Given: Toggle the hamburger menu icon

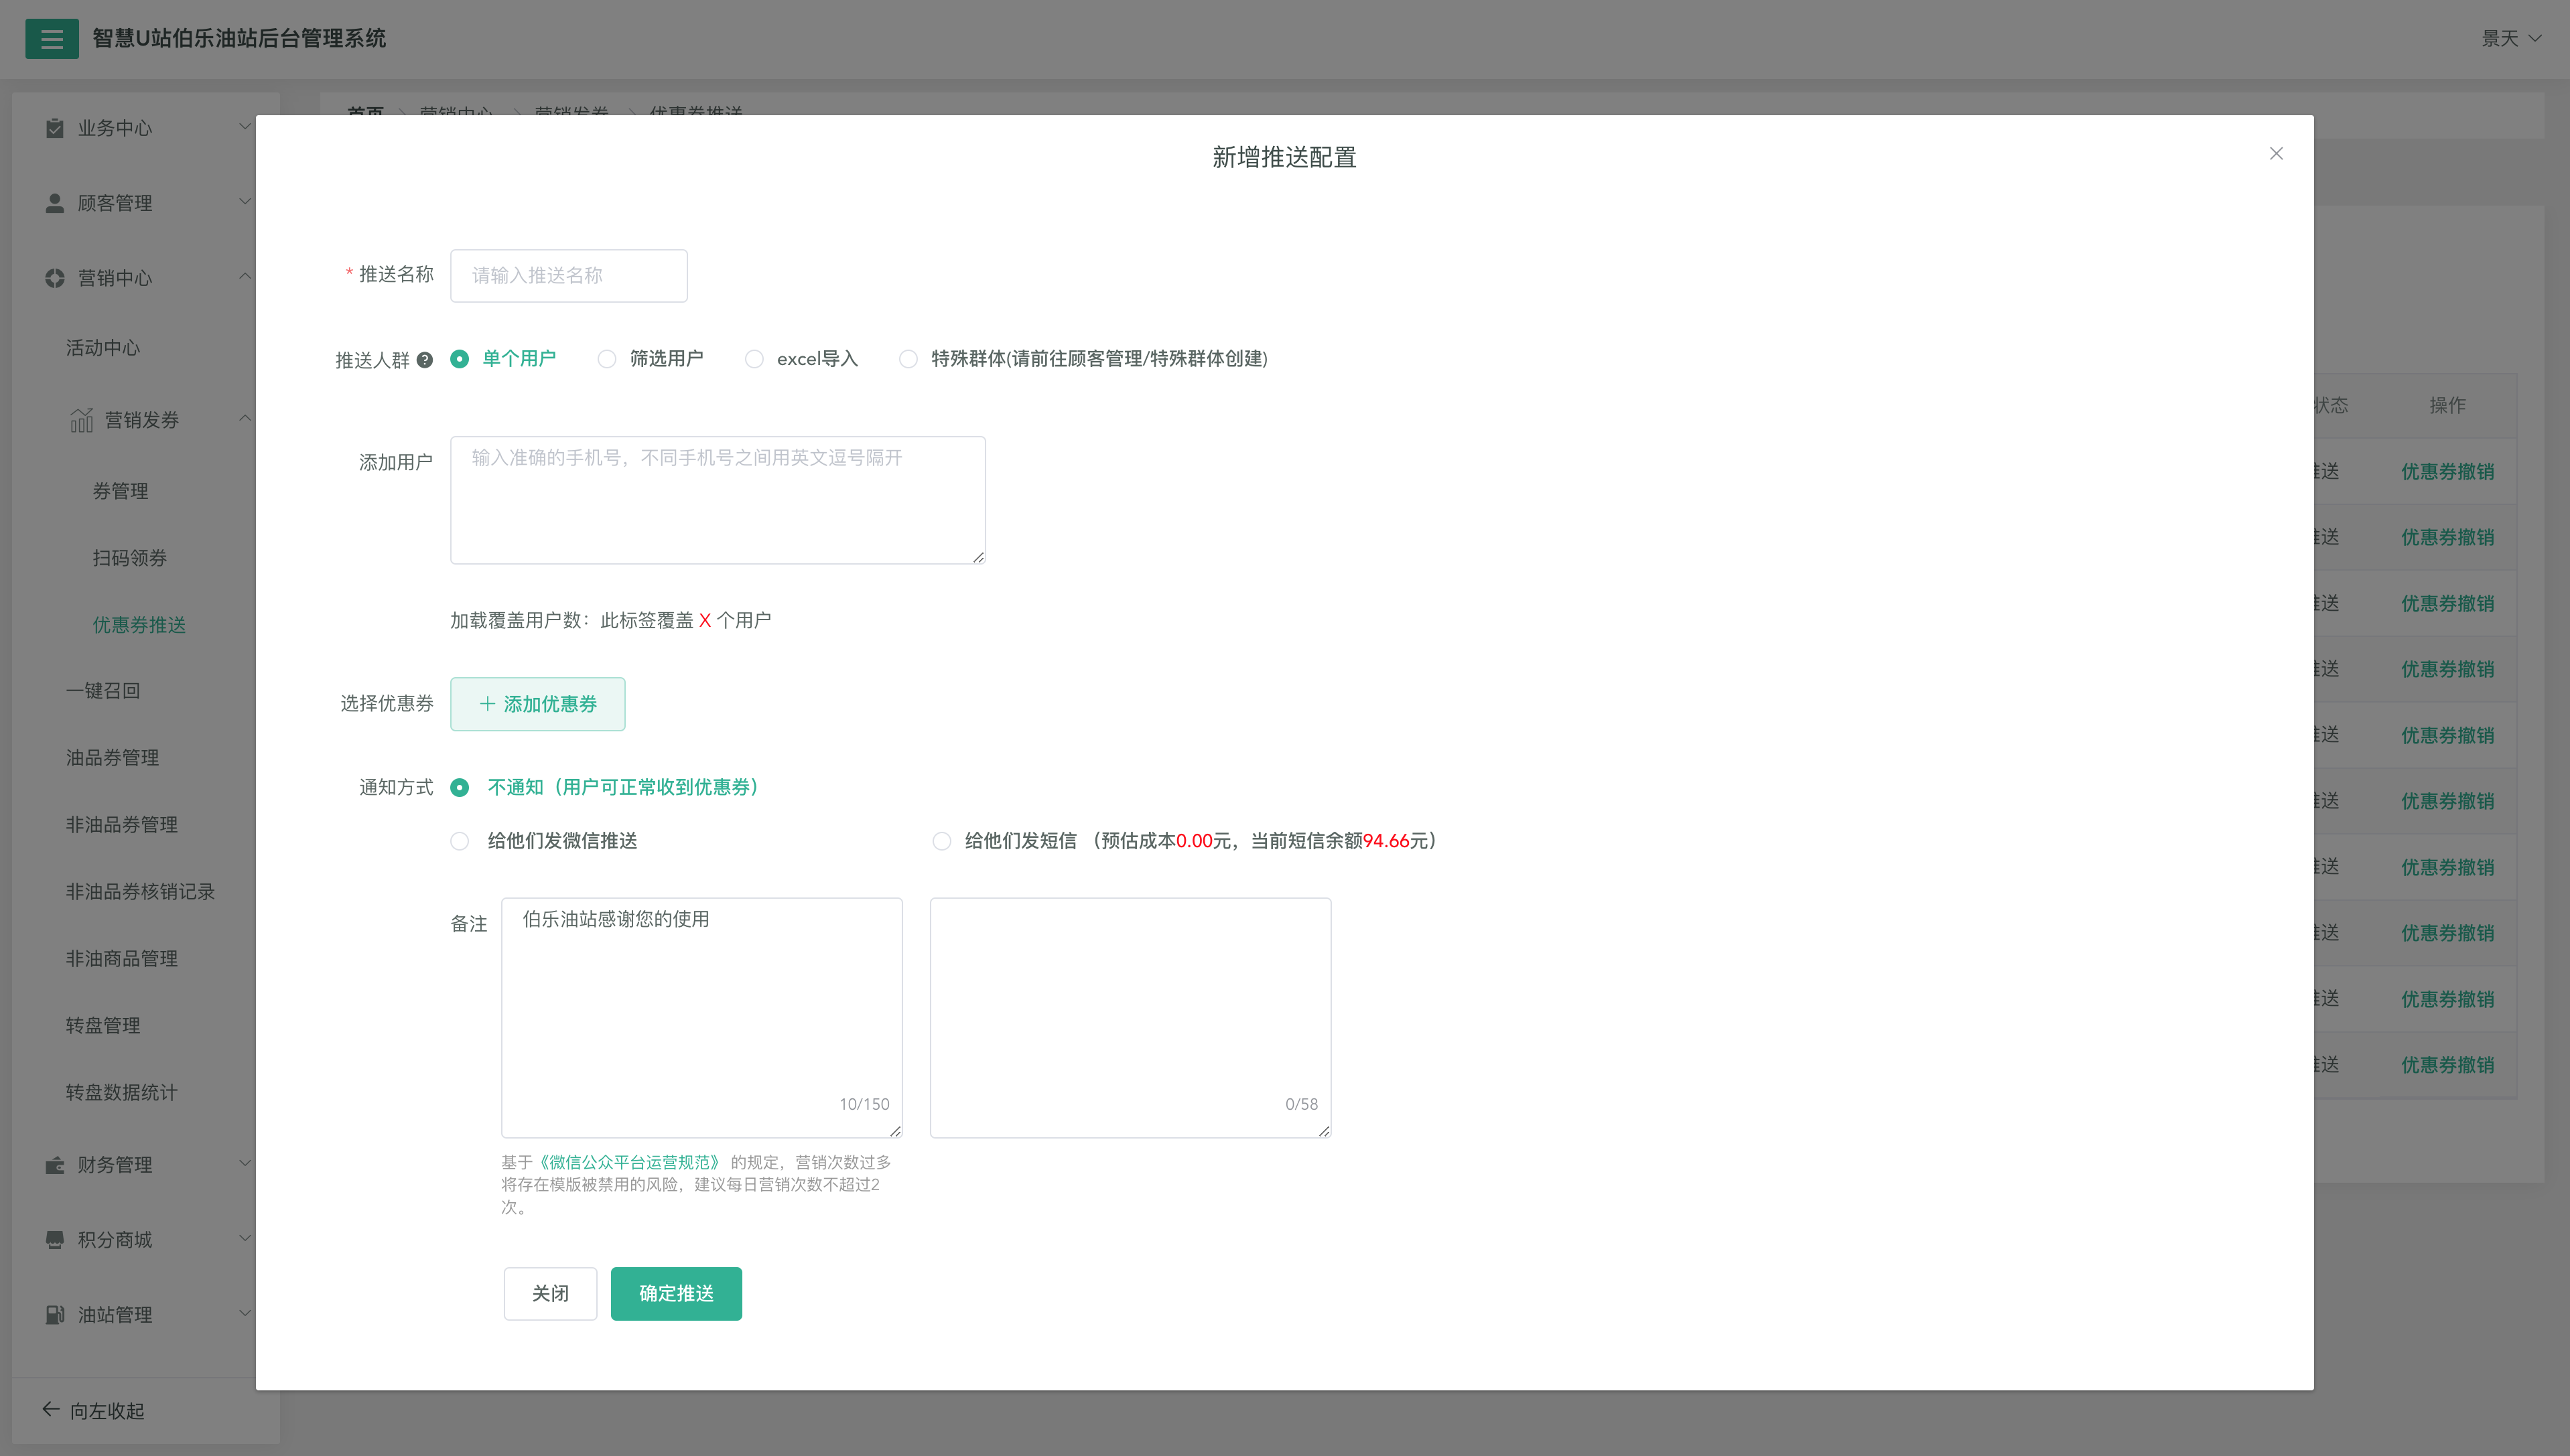Looking at the screenshot, I should click(52, 38).
